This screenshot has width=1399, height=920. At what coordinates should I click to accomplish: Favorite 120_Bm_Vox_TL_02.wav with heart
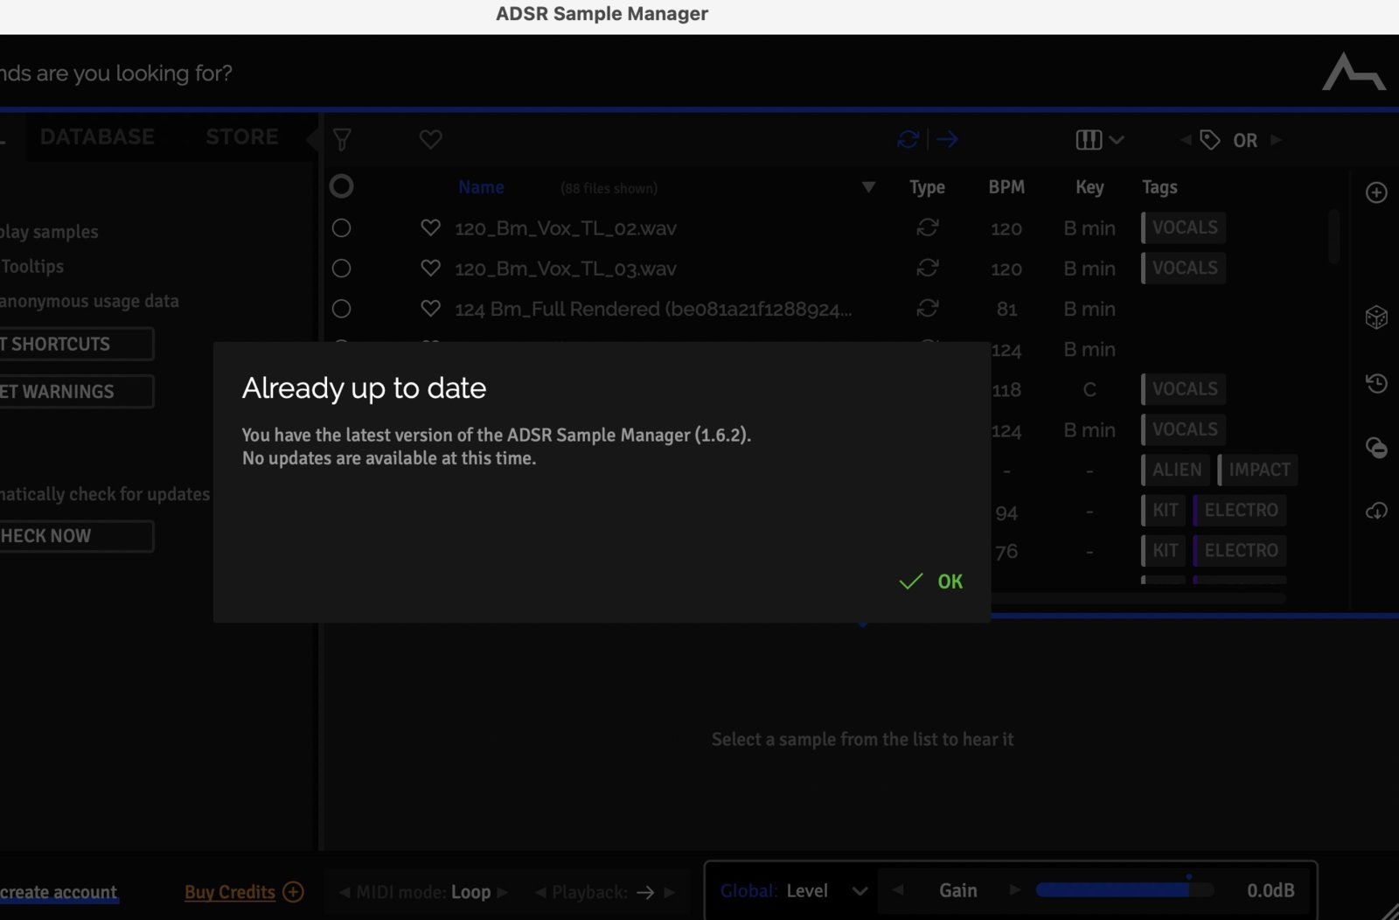[x=430, y=228]
